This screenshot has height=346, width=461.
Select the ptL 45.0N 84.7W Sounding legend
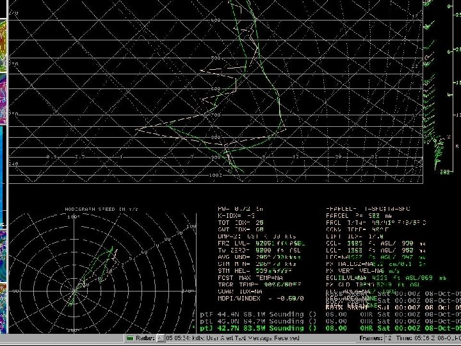[x=258, y=321]
